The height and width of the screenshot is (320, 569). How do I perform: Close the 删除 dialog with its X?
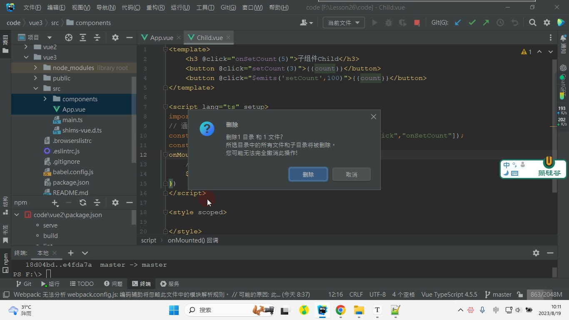(374, 117)
